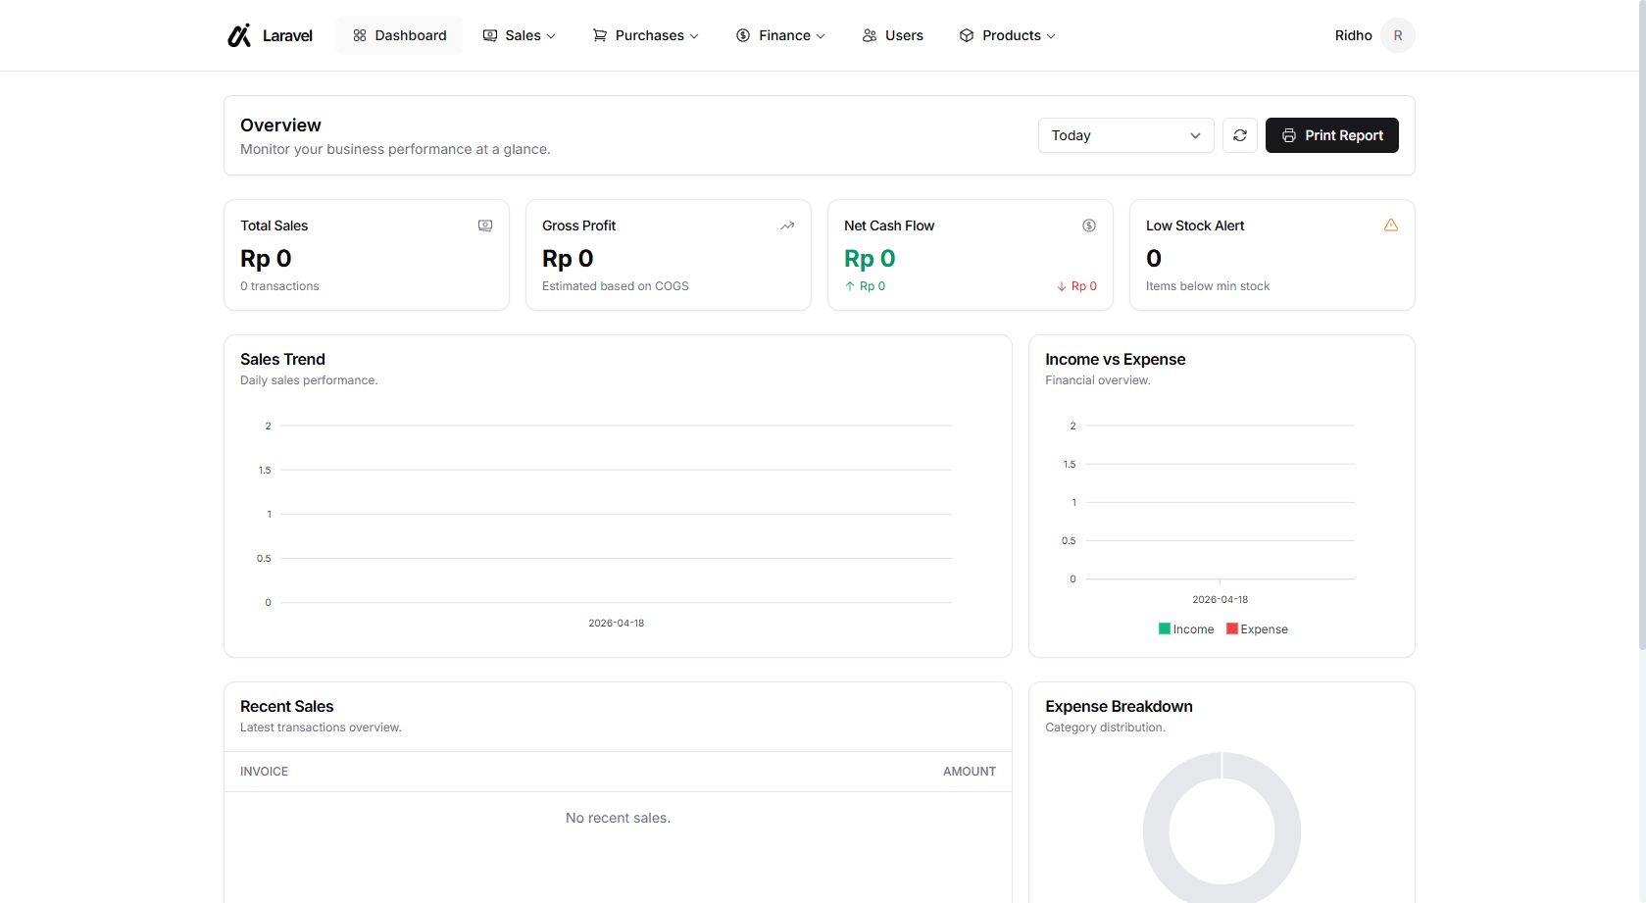The height and width of the screenshot is (903, 1646).
Task: Open the Purchases menu
Action: click(x=646, y=35)
